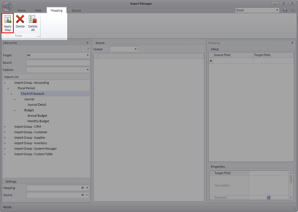Browse for Source using ellipsis button
The width and height of the screenshot is (298, 212).
click(x=87, y=195)
